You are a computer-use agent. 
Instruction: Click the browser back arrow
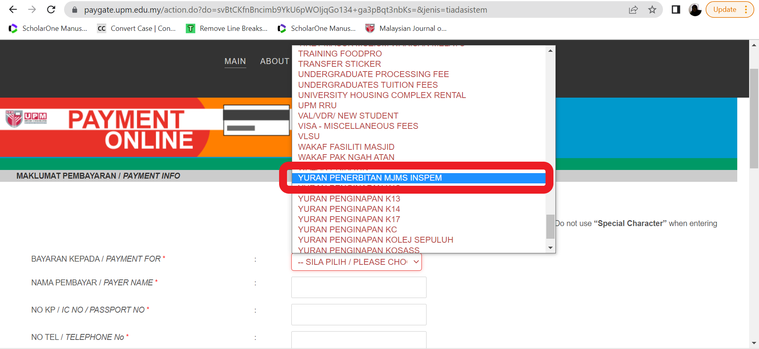click(13, 9)
